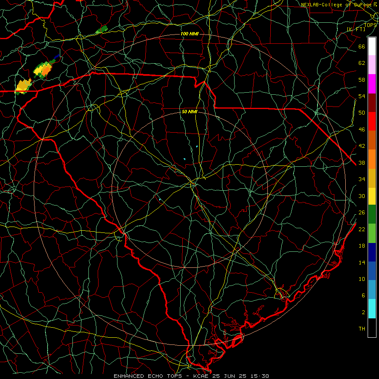Click the '6' legend value
The width and height of the screenshot is (379, 379).
point(363,295)
